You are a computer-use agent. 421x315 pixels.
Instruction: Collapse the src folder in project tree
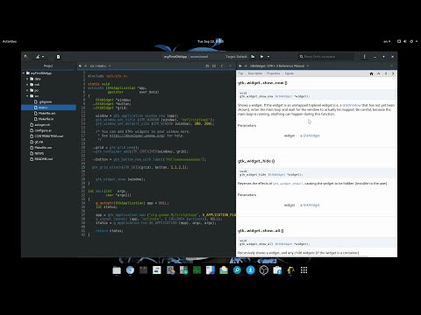click(27, 96)
